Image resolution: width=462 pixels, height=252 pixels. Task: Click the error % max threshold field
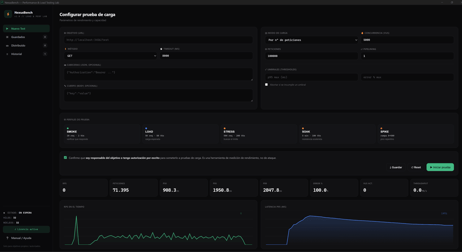(407, 77)
